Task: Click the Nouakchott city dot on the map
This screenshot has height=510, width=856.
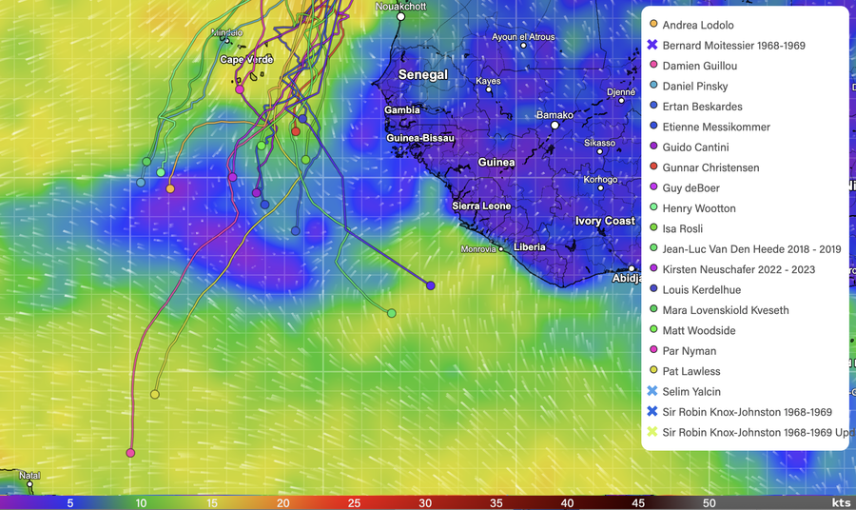Action: click(400, 17)
